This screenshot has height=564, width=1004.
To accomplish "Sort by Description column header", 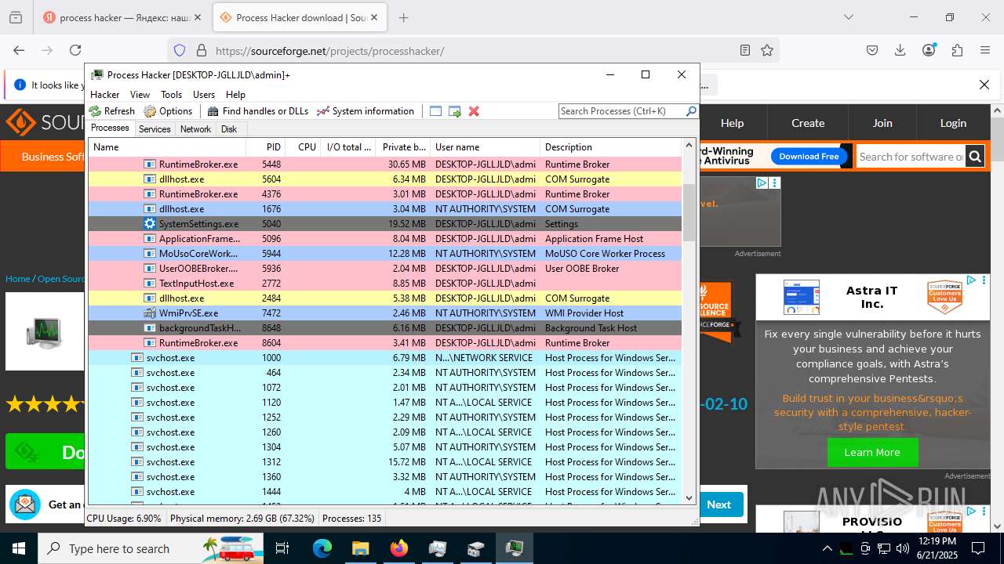I will pos(611,147).
